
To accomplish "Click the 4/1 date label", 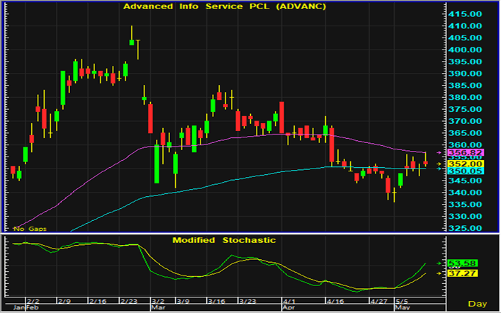I will point(289,301).
